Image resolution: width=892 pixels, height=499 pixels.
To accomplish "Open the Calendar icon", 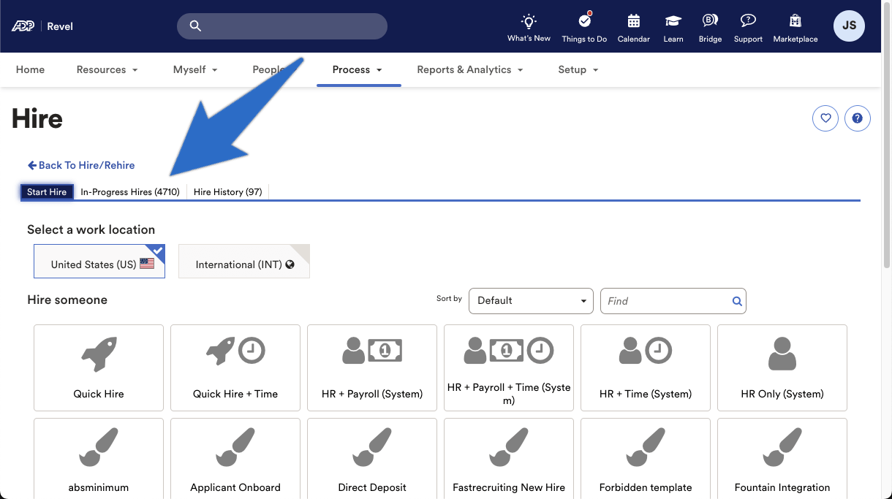I will pos(633,26).
